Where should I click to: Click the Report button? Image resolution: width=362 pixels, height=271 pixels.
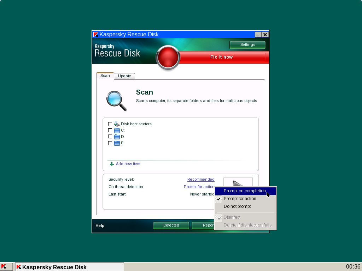click(x=203, y=225)
